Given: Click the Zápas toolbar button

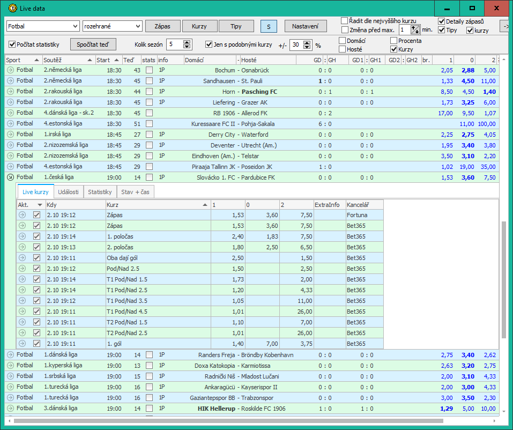Looking at the screenshot, I should point(162,26).
